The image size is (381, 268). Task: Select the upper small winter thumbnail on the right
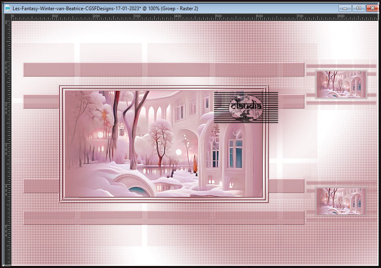[x=341, y=85]
